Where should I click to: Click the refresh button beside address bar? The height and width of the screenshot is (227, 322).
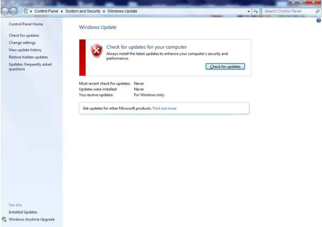coord(256,11)
